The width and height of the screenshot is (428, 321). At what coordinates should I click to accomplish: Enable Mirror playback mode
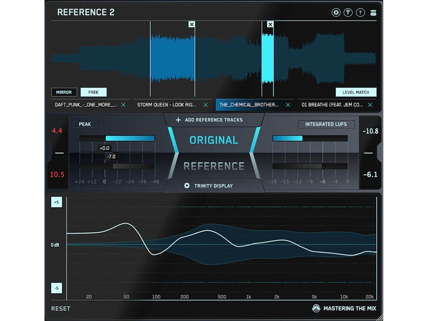click(64, 92)
